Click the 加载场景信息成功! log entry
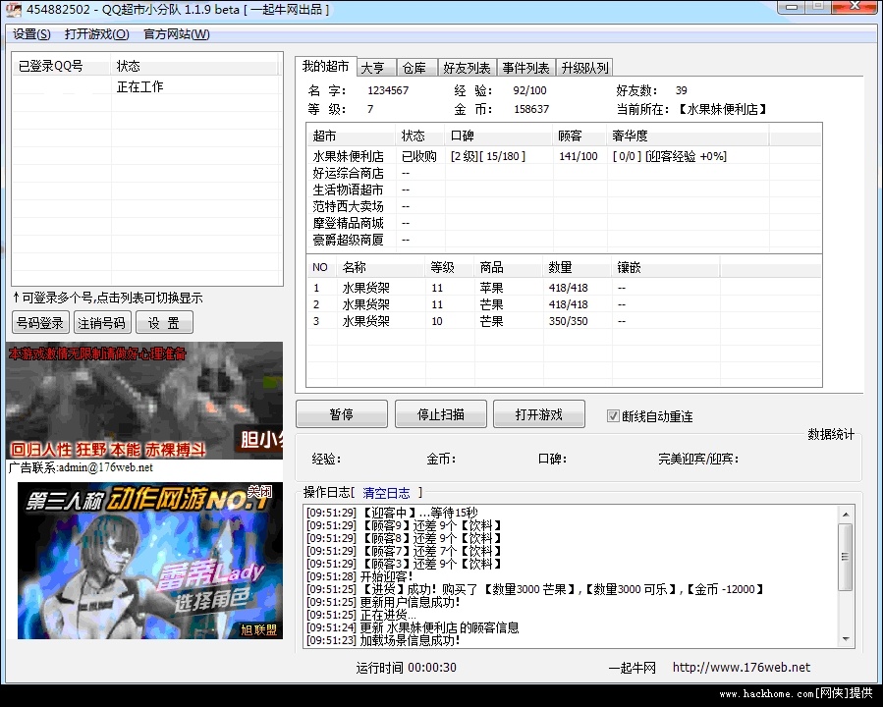This screenshot has height=707, width=883. click(x=383, y=640)
